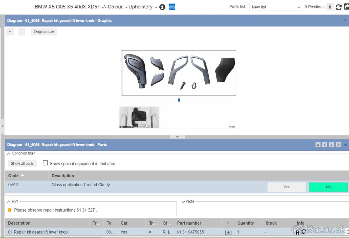Viewport: 349px width, 238px height.
Task: Zoom in diagram with plus button
Action: (10, 32)
